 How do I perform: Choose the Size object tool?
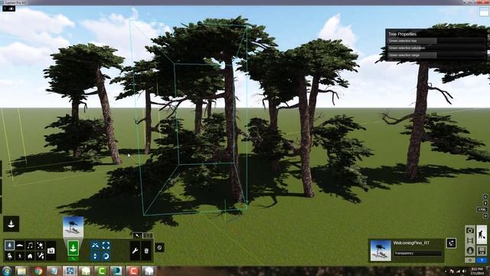click(106, 245)
